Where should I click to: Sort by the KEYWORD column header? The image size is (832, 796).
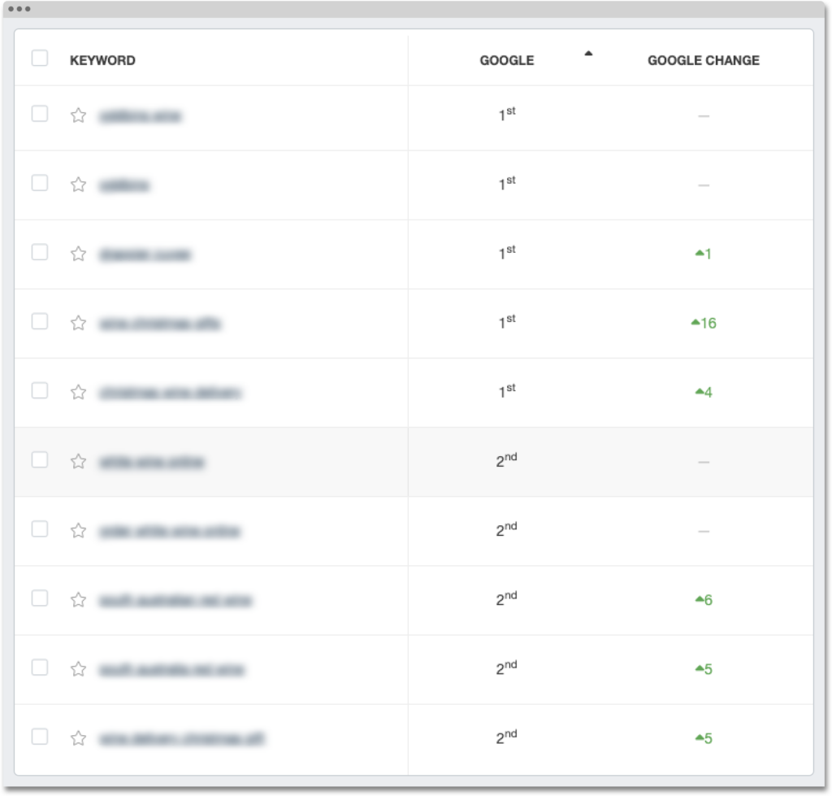[x=102, y=60]
